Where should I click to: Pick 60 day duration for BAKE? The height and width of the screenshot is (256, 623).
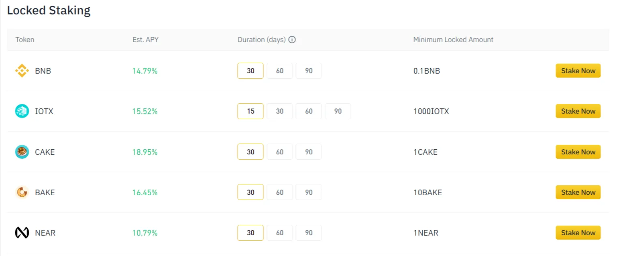coord(279,192)
